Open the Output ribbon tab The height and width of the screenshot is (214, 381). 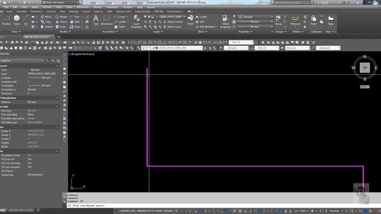86,11
